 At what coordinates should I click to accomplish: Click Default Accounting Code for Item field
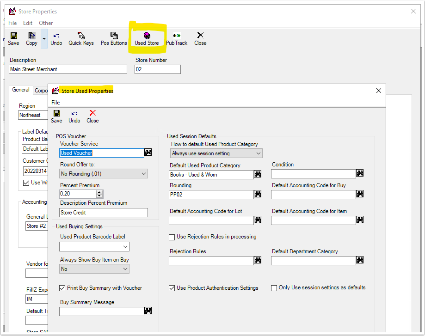click(x=314, y=220)
